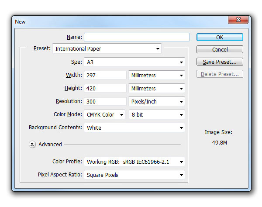Click the Cancel button
This screenshot has height=207, width=262.
pyautogui.click(x=220, y=49)
